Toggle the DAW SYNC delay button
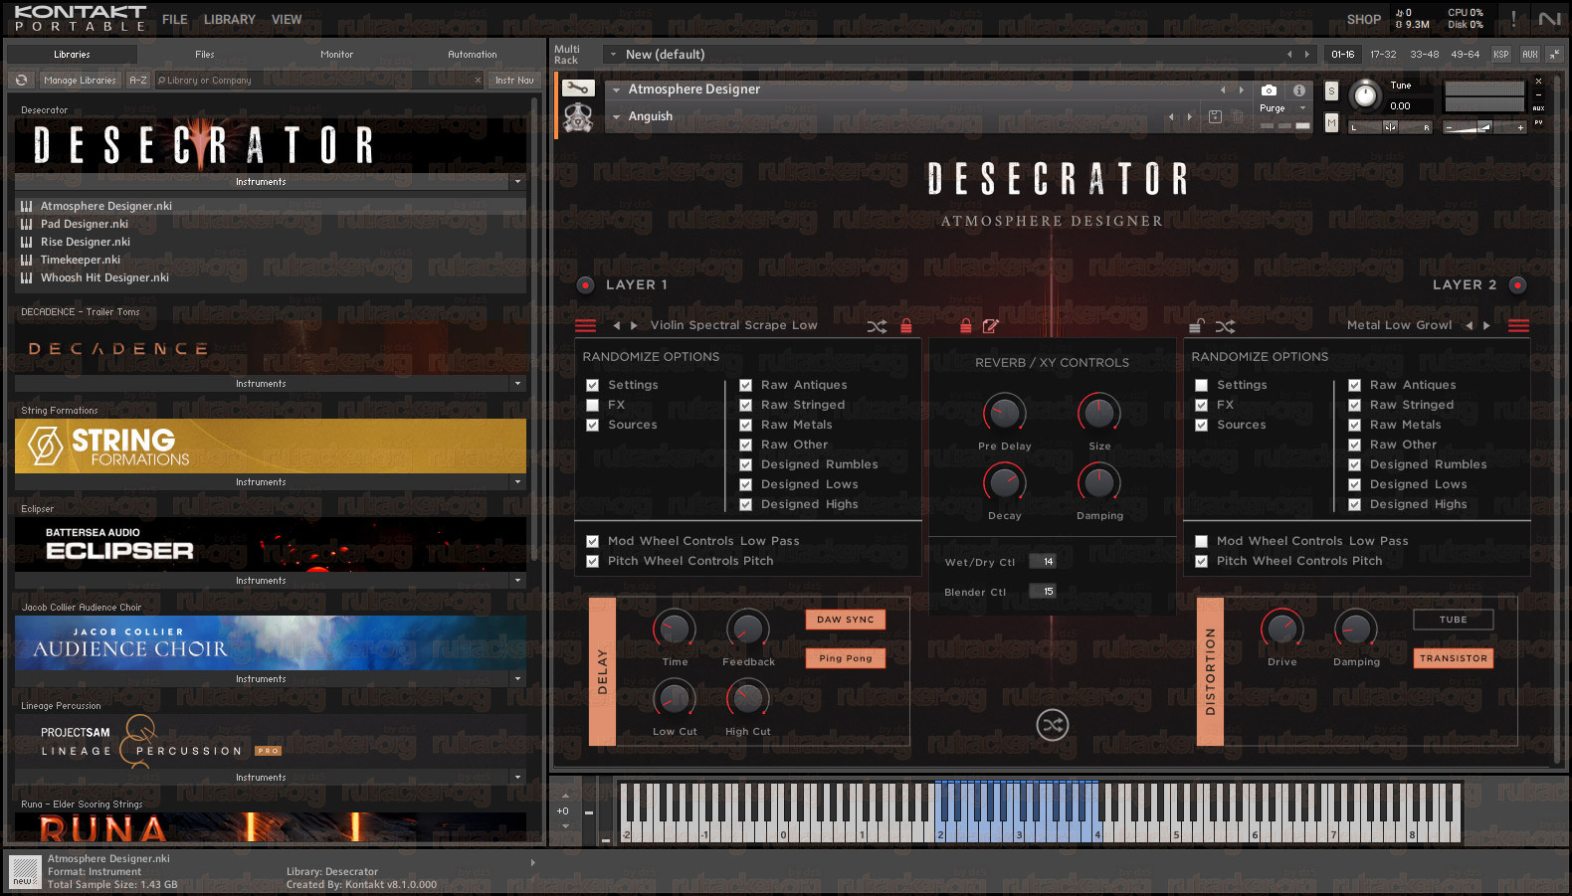This screenshot has width=1572, height=896. (x=846, y=620)
